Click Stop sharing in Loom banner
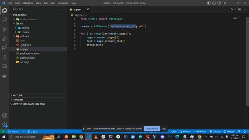 click(152, 129)
